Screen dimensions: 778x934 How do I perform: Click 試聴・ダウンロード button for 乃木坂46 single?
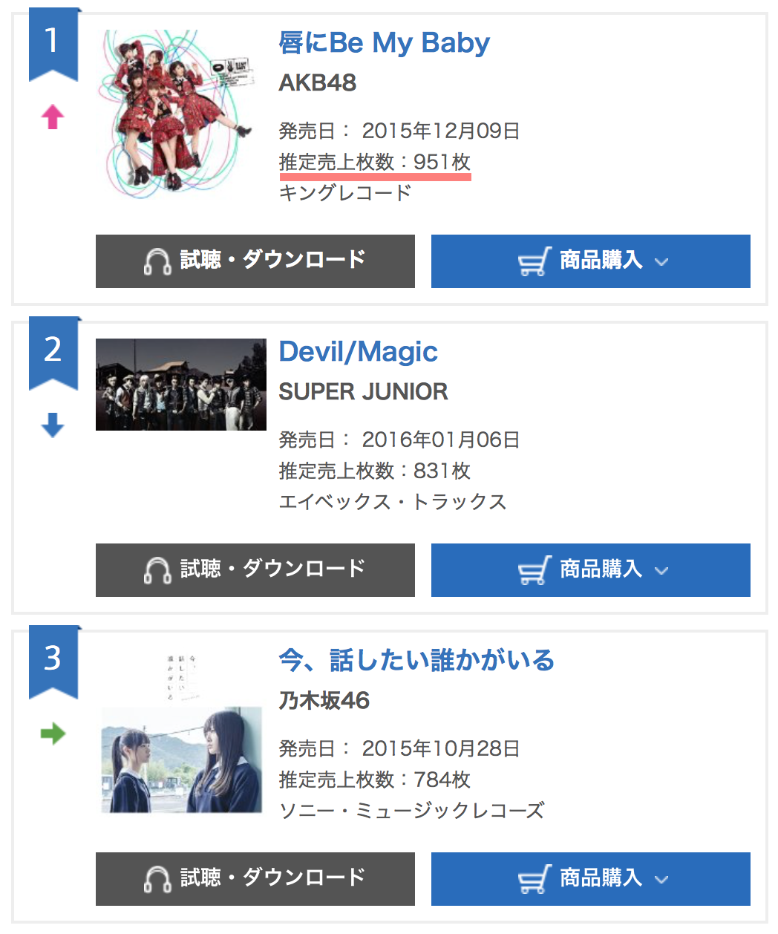tap(255, 879)
